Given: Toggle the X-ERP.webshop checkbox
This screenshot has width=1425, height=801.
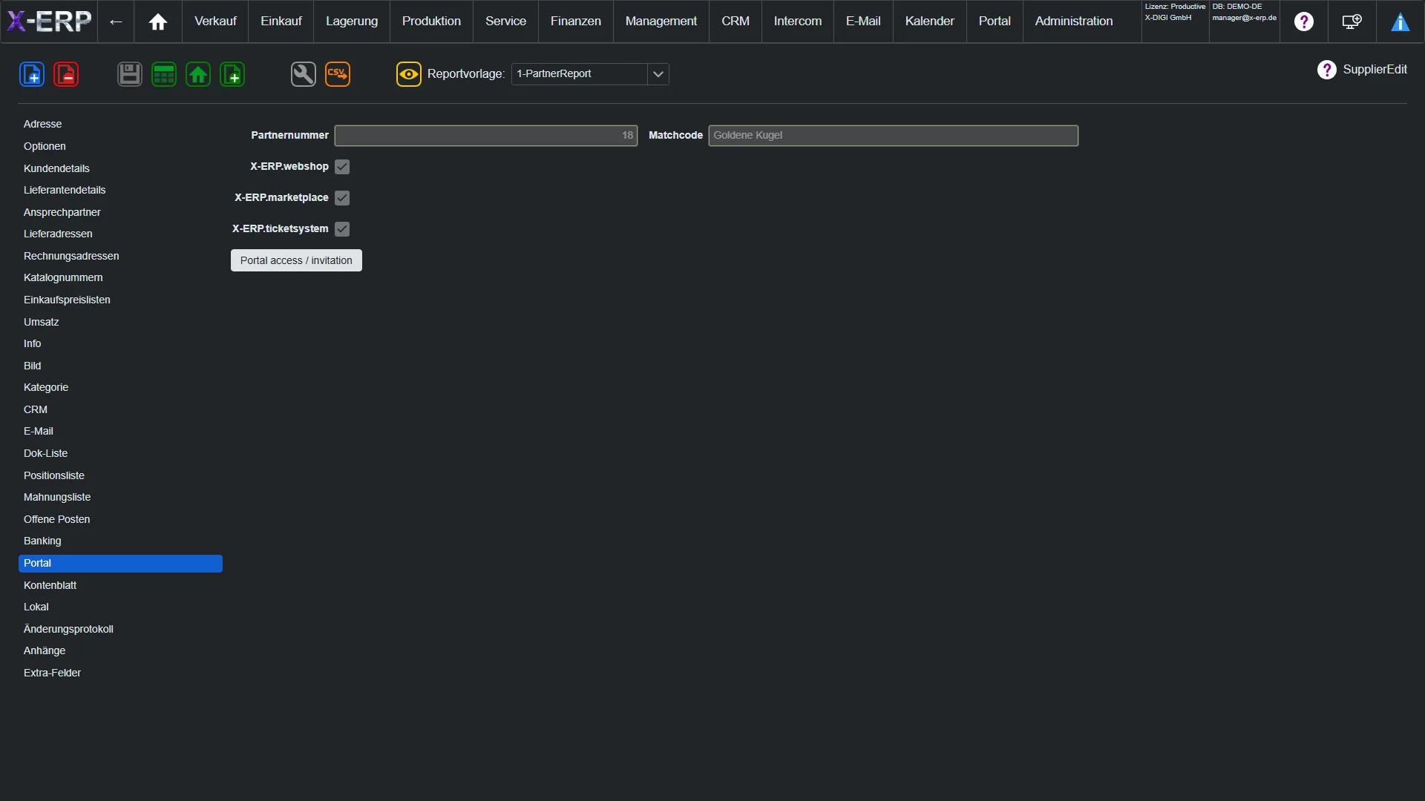Looking at the screenshot, I should 342,167.
